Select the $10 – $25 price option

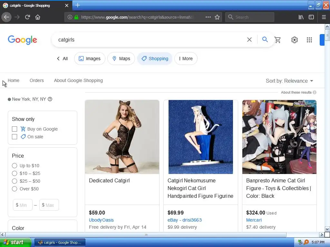pyautogui.click(x=15, y=173)
